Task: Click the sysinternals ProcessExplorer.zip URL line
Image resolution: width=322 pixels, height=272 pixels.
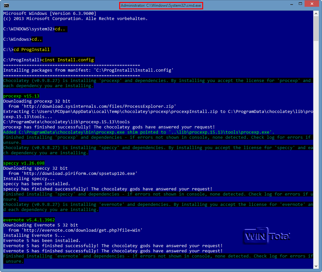Action: pyautogui.click(x=92, y=106)
